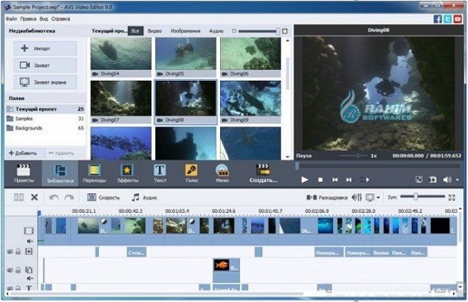Open the Правка (Edit) menu
Screen dimensions: 468x302
point(28,19)
